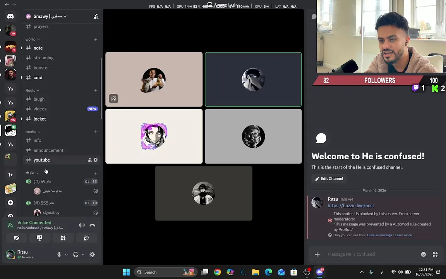446x279 pixels.
Task: Share your screen in voice panel
Action: (39, 238)
